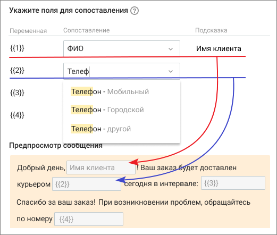This screenshot has width=277, height=235.
Task: Click the {{4}} variable label in table
Action: (x=17, y=115)
